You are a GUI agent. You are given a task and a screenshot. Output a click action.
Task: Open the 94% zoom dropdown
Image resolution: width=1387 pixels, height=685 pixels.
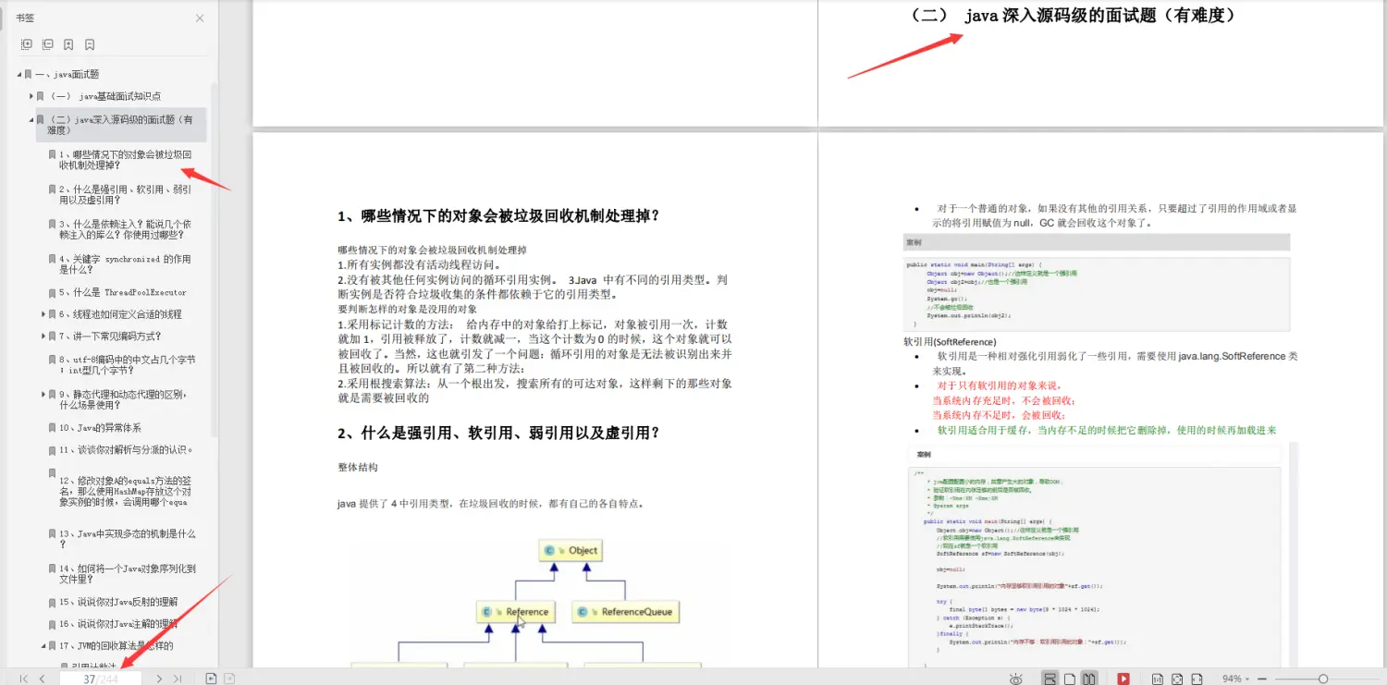(x=1234, y=679)
